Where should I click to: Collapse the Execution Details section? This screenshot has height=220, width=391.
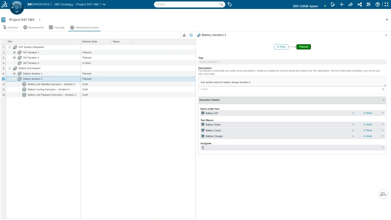[383, 100]
